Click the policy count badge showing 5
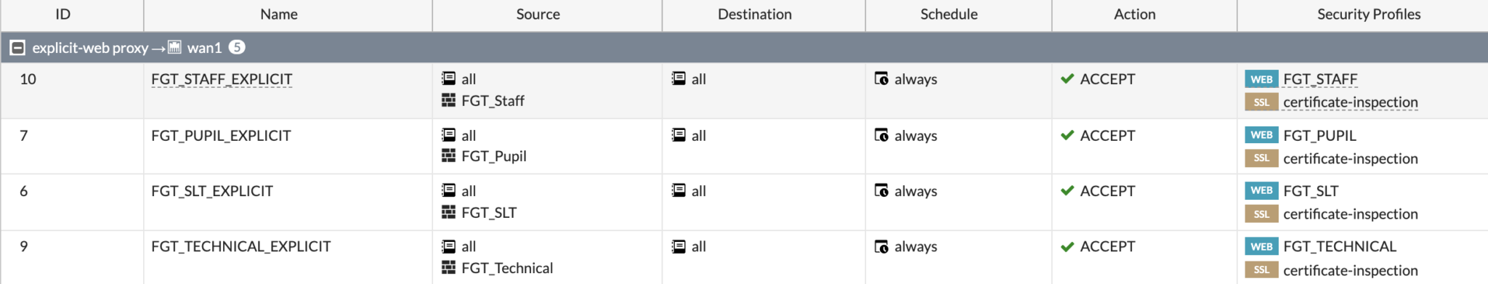This screenshot has width=1488, height=284. [237, 47]
